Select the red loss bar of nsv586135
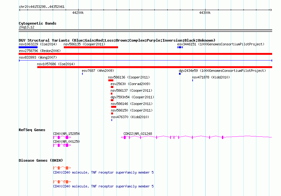 pos(91,47)
